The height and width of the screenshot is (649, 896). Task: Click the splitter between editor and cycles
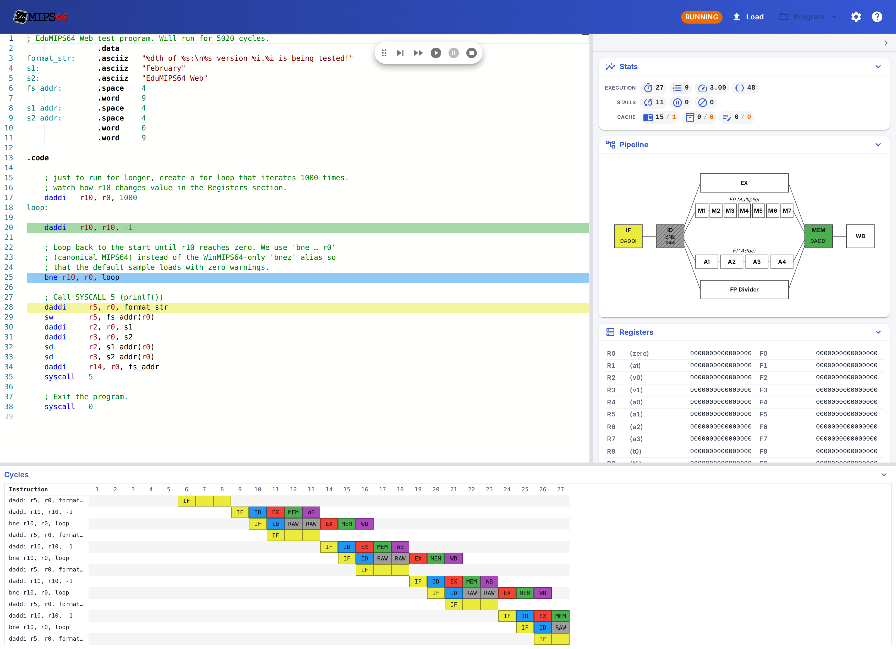point(448,464)
